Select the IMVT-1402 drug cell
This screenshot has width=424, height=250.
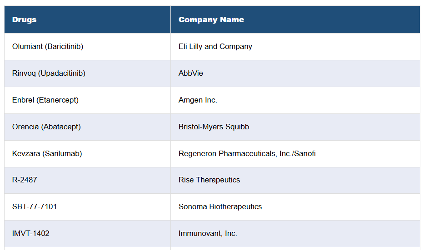31,233
